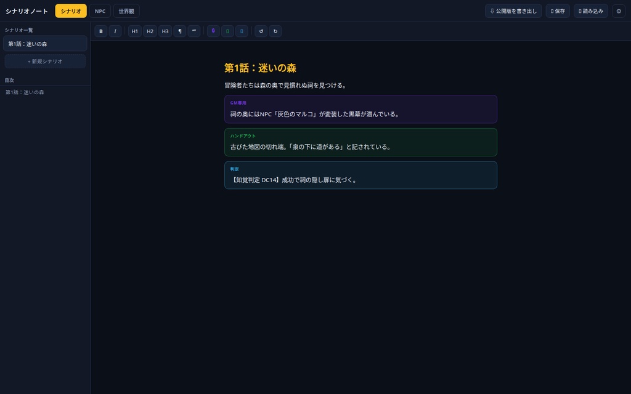Click シナリオノート app title

[26, 11]
